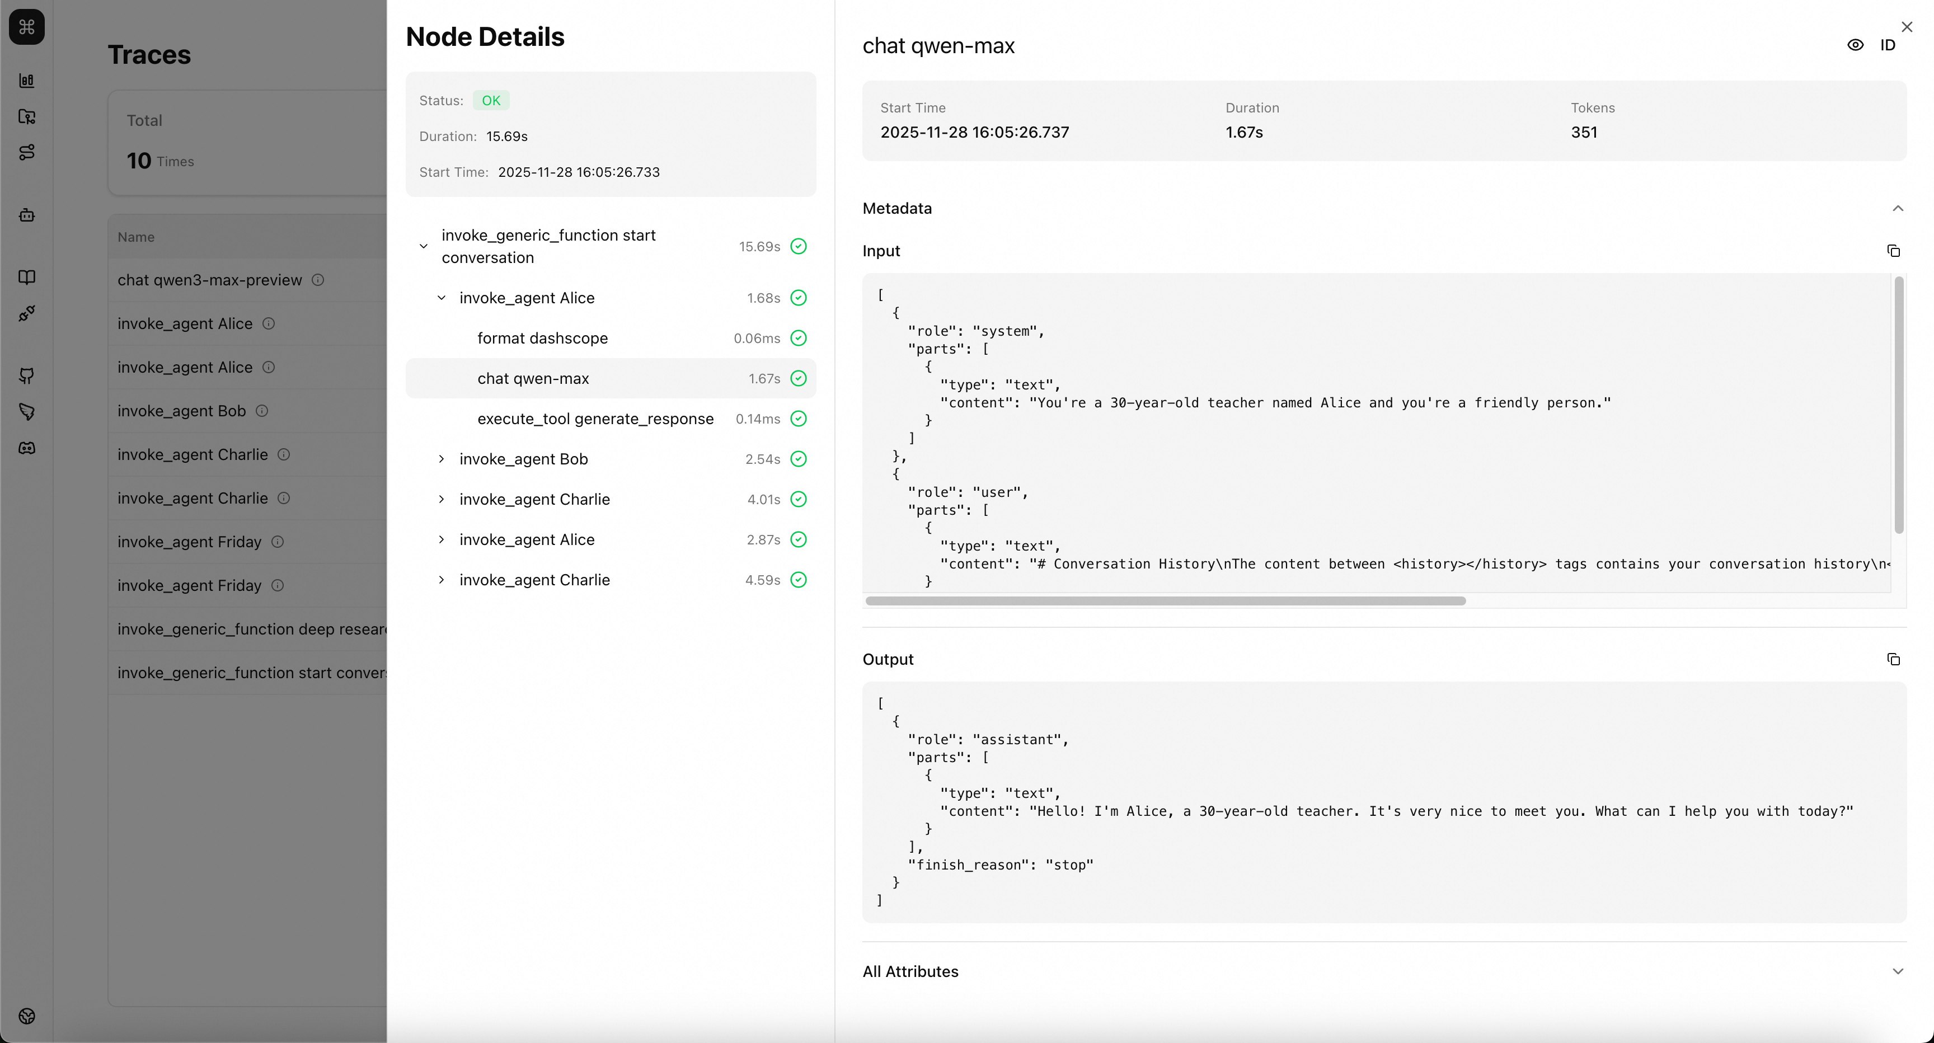Click the GitHub sidebar icon
This screenshot has height=1043, width=1934.
click(x=27, y=375)
